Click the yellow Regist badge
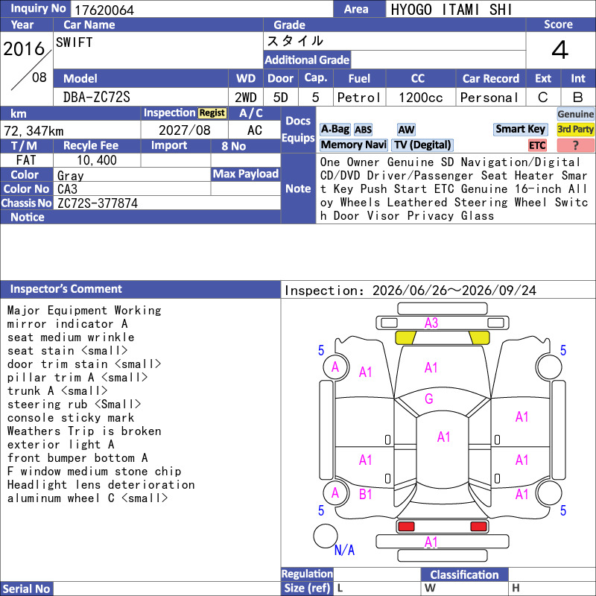 (x=212, y=113)
